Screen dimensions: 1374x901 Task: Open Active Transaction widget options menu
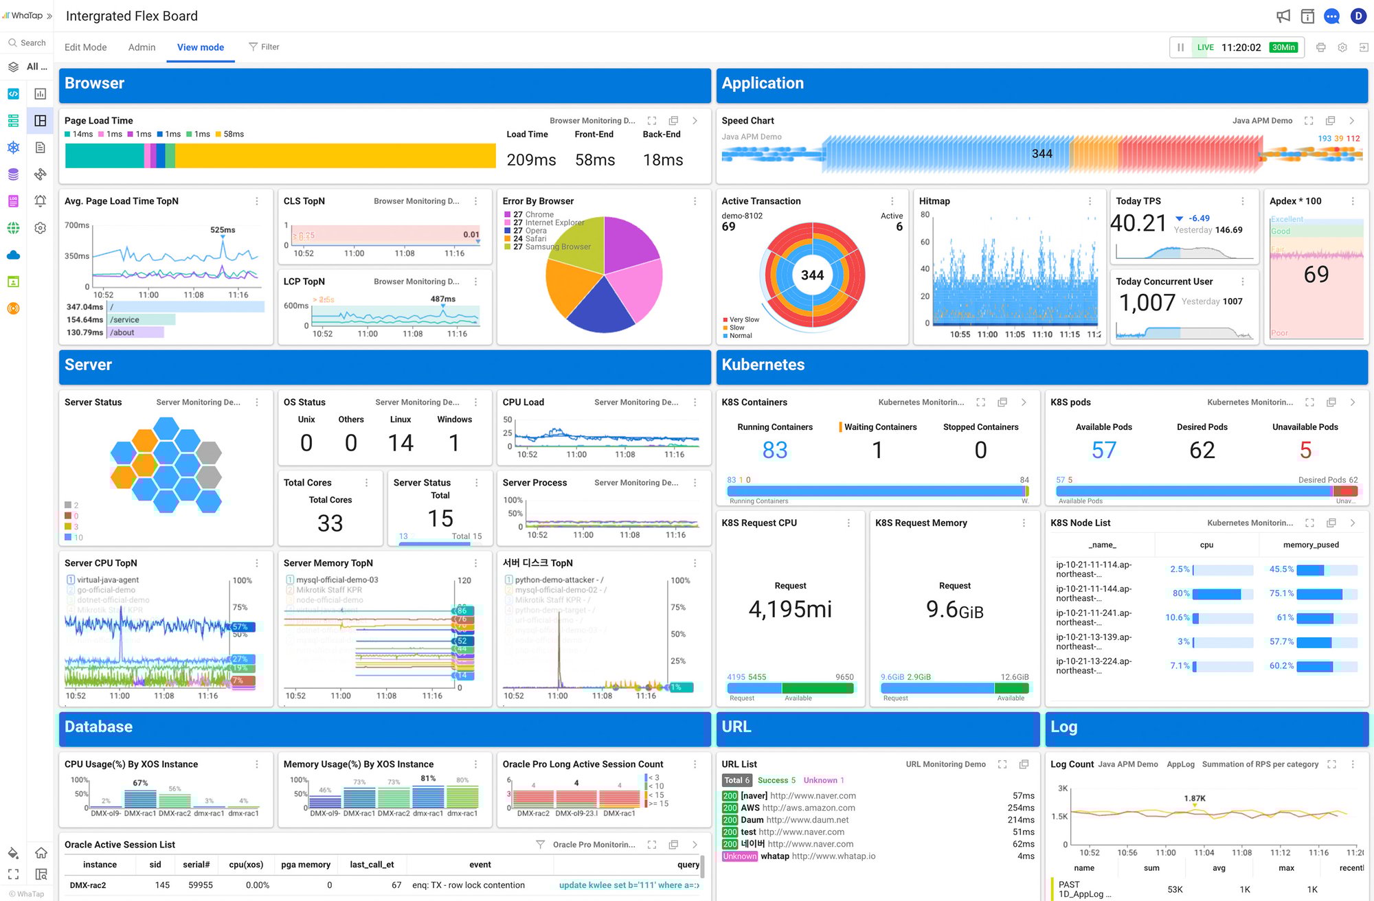[892, 201]
